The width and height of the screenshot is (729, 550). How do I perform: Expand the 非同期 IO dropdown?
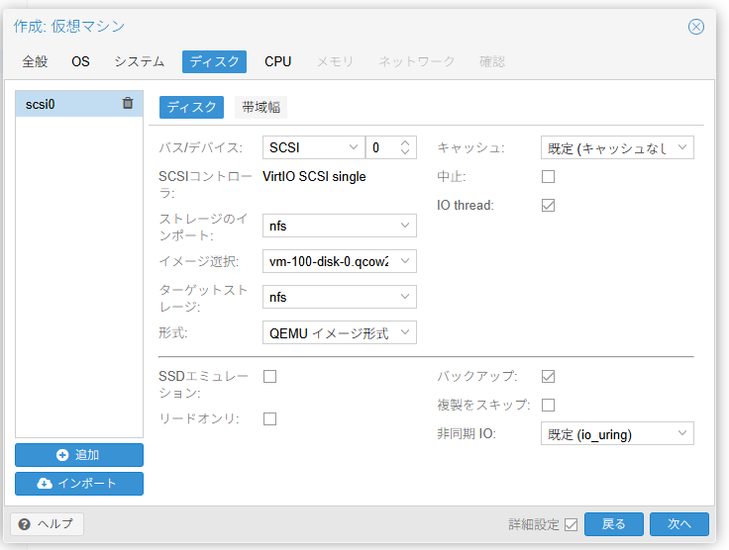pos(616,433)
